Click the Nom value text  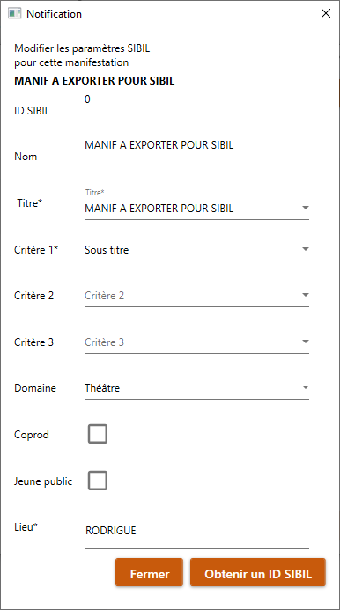159,145
